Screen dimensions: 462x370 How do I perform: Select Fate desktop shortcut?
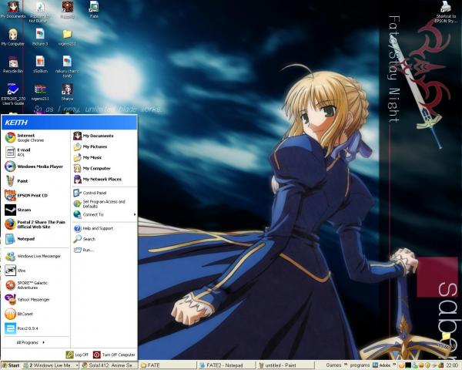pos(94,10)
